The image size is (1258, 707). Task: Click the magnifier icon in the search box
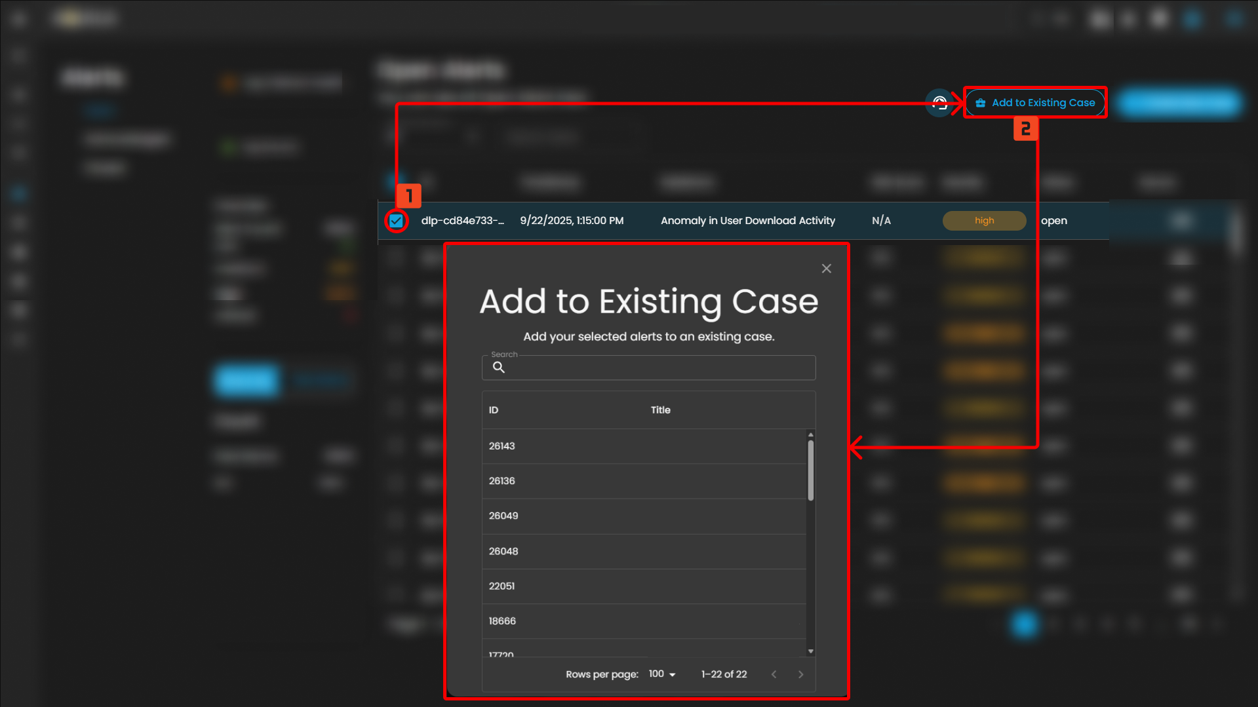click(499, 368)
